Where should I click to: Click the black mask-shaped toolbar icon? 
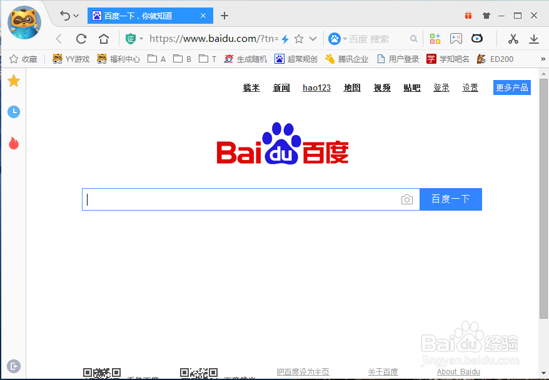point(477,38)
